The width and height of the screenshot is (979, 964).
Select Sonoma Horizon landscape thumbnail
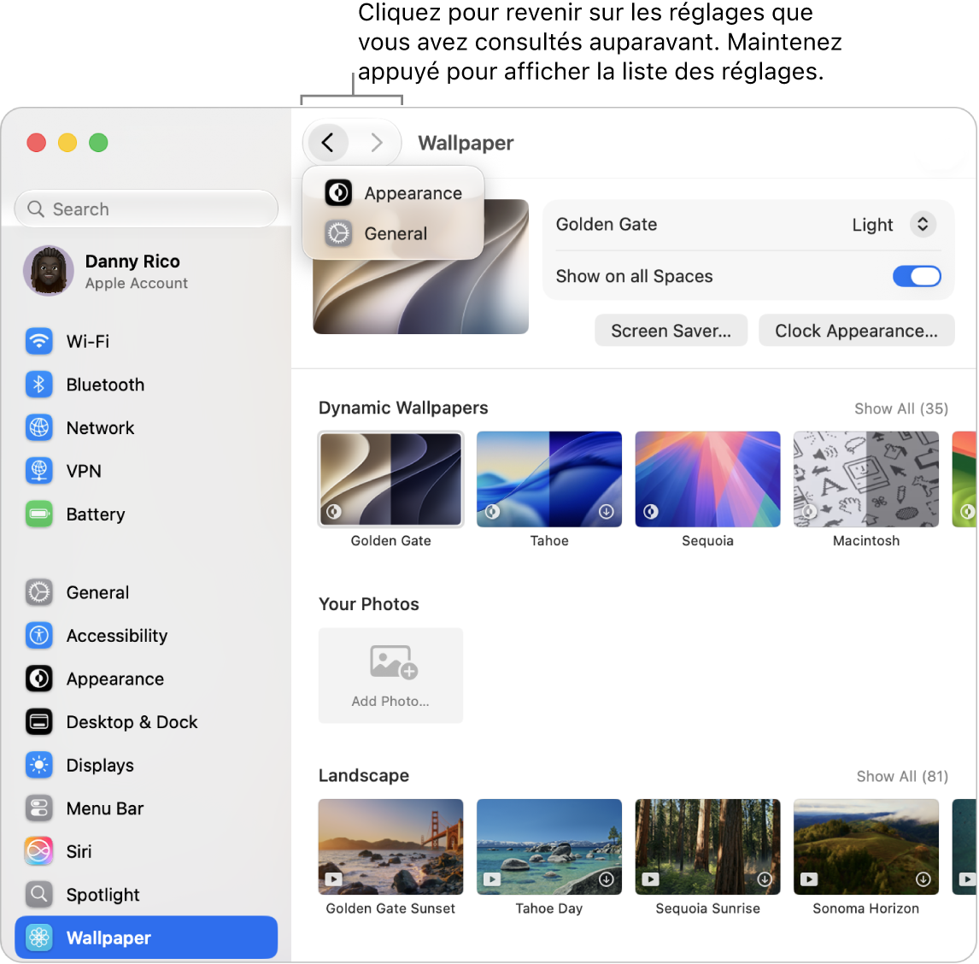pyautogui.click(x=866, y=847)
